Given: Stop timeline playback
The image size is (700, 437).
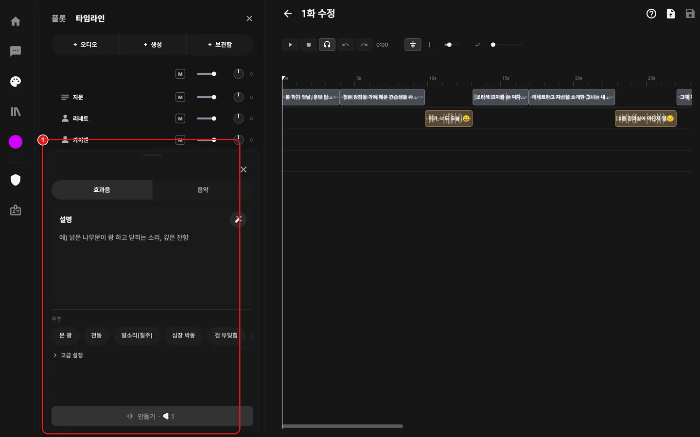Looking at the screenshot, I should 309,45.
